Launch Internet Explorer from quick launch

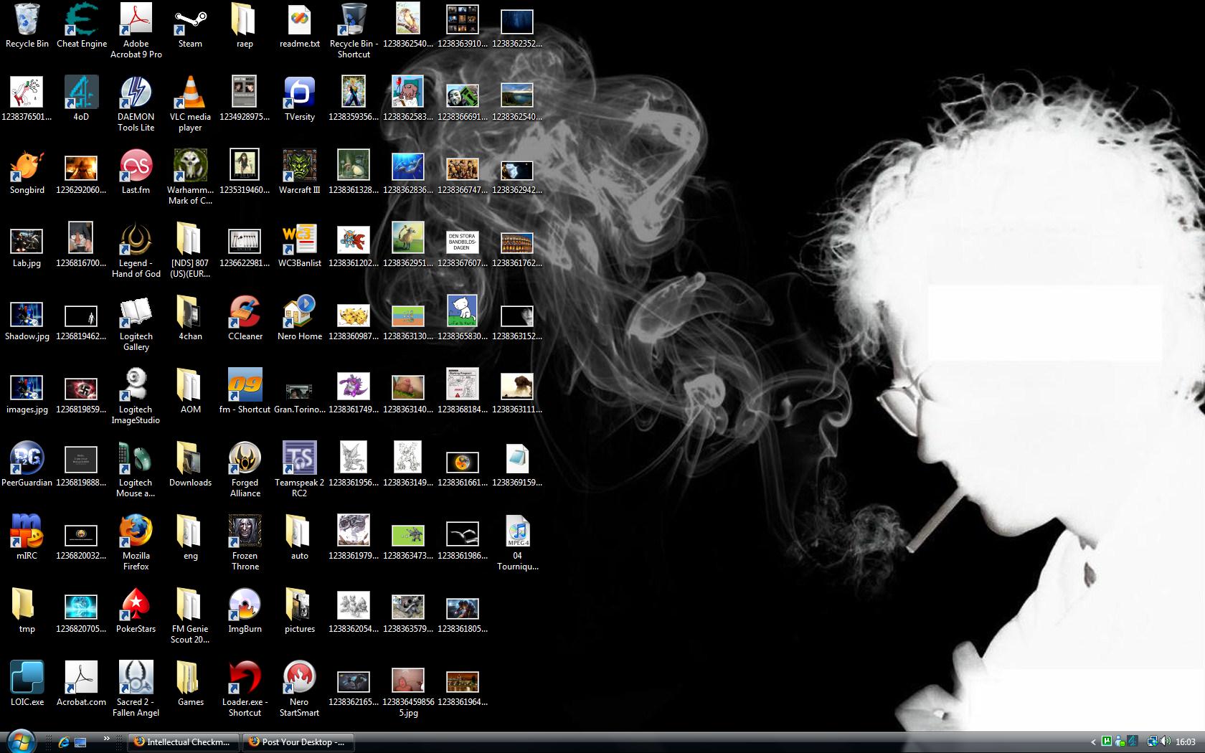point(64,742)
